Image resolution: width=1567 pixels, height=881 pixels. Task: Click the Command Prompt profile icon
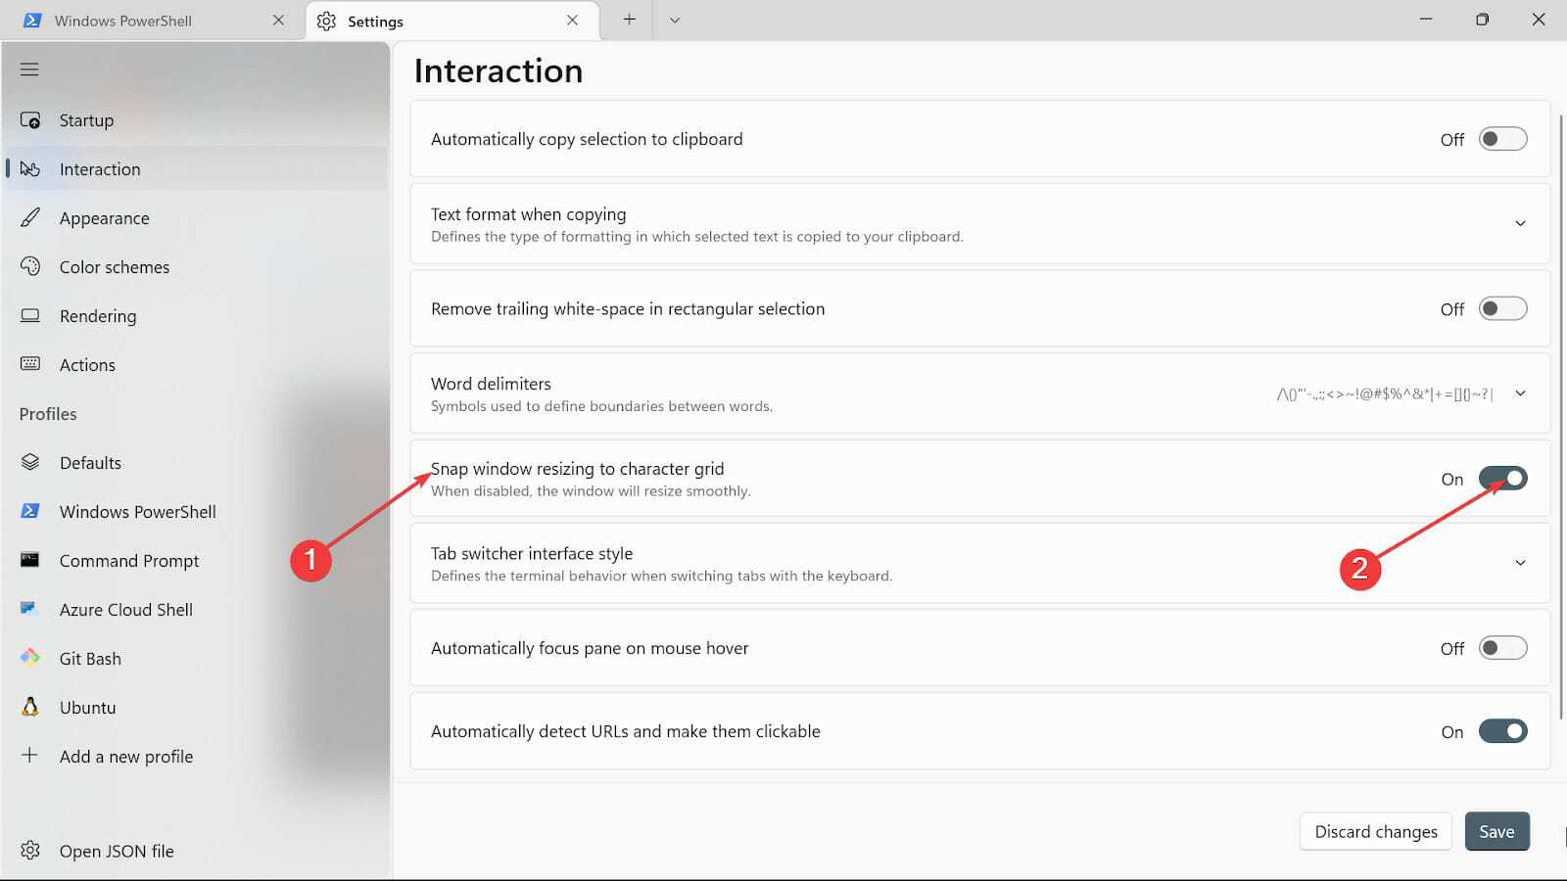pos(30,560)
